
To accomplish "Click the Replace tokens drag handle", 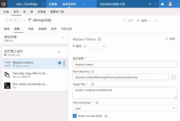I will click(x=64, y=63).
